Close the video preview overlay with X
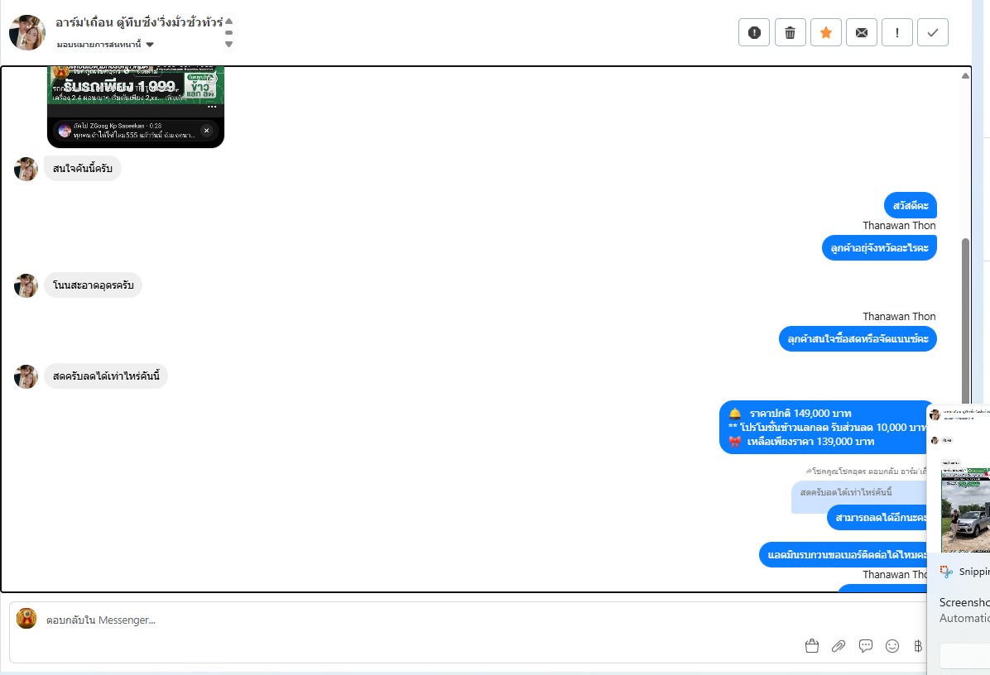 point(206,131)
